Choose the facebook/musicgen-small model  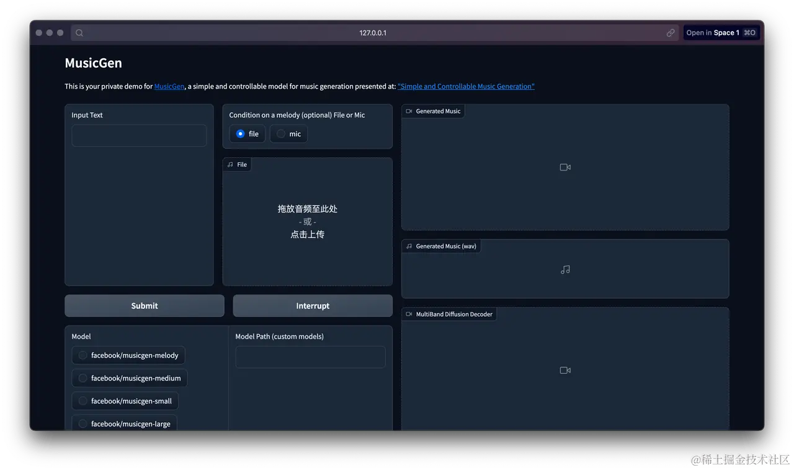[x=125, y=401]
